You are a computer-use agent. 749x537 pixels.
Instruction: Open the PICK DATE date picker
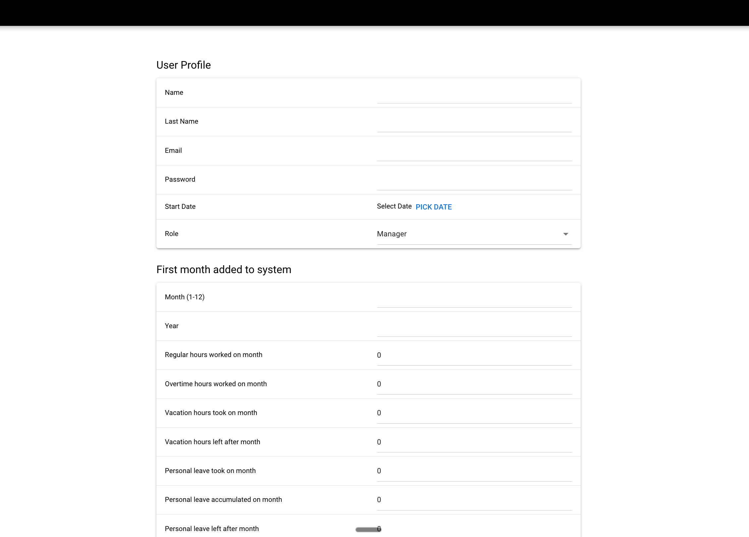(x=433, y=207)
